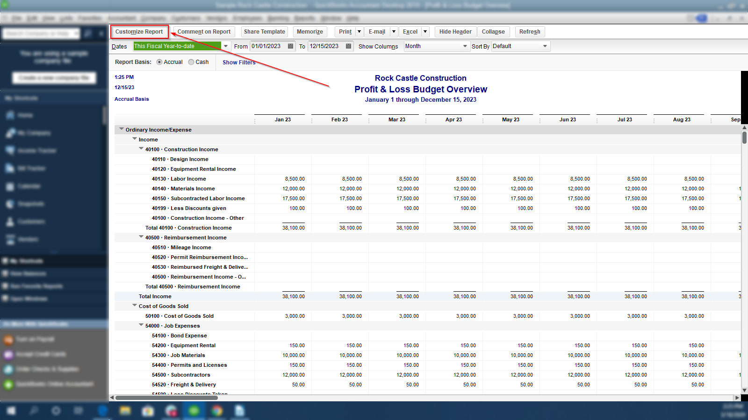Screen dimensions: 748x420
Task: Collapse the left icon bar arrow
Action: point(101,34)
